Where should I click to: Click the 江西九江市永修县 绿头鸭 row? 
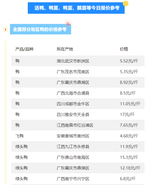point(78,147)
